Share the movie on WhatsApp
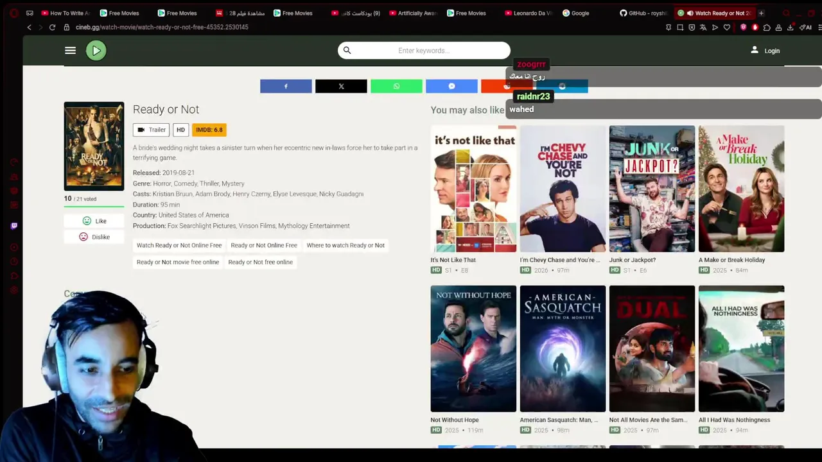Viewport: 822px width, 462px height. pos(396,86)
